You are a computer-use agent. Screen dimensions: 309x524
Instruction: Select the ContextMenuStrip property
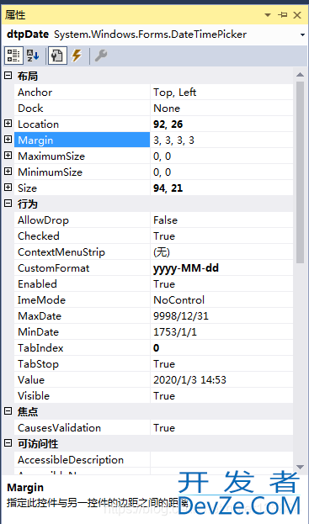61,252
